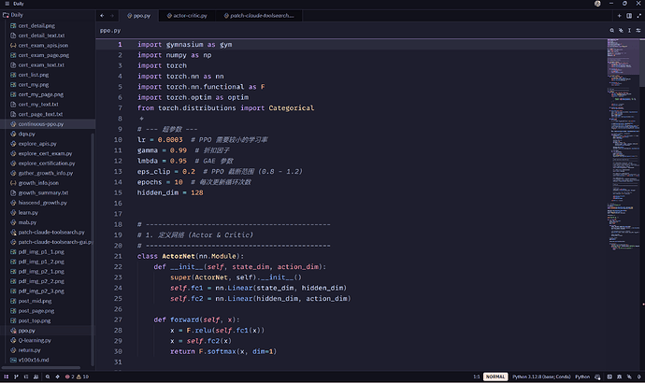Image resolution: width=645 pixels, height=383 pixels.
Task: Open growth_summary.txt file
Action: (43, 192)
